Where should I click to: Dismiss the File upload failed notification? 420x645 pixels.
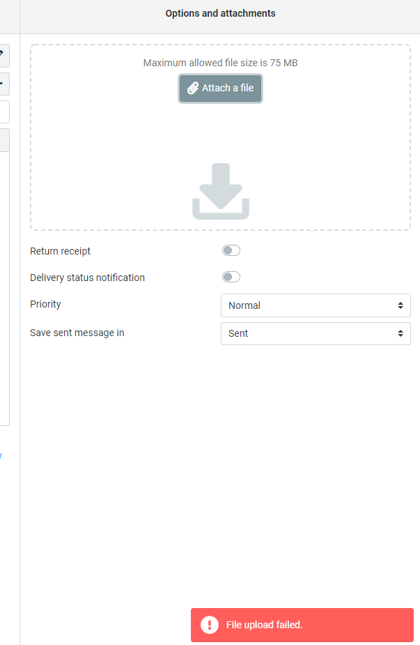point(302,625)
